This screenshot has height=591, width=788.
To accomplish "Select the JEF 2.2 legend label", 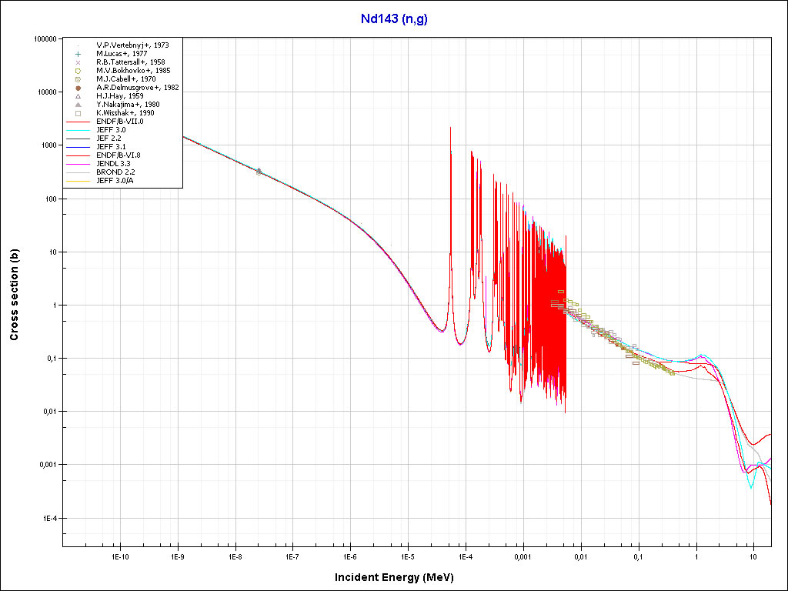I will 110,139.
